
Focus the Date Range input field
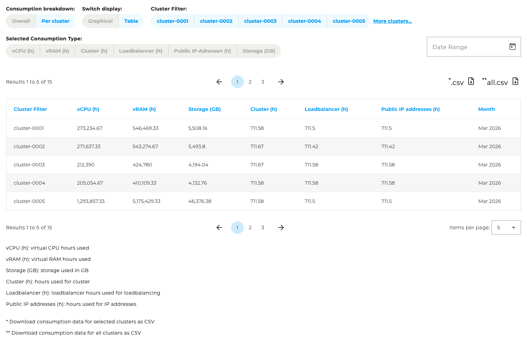tap(474, 47)
